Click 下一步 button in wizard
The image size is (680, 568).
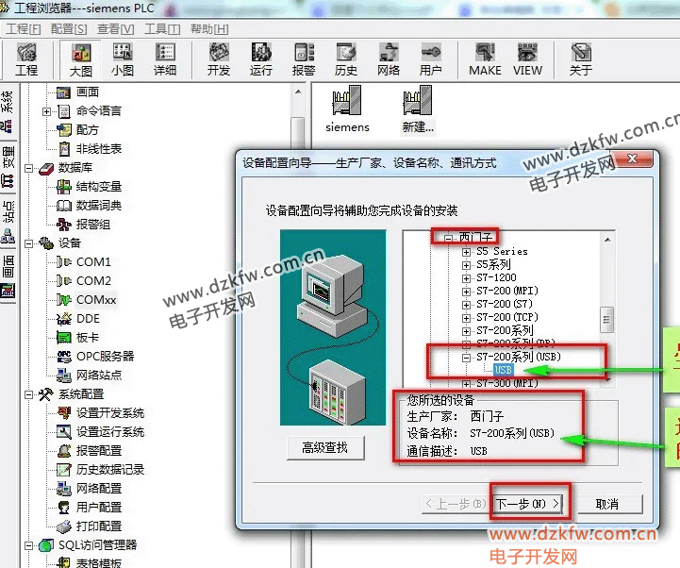(x=528, y=504)
